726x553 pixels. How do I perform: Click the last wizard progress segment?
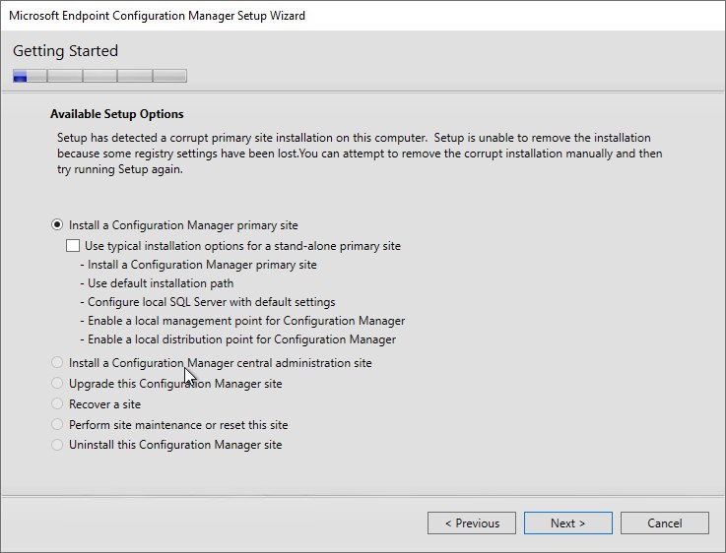169,76
